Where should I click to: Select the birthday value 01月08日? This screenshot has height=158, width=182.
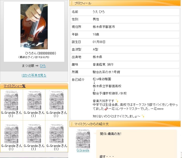[x=99, y=42]
